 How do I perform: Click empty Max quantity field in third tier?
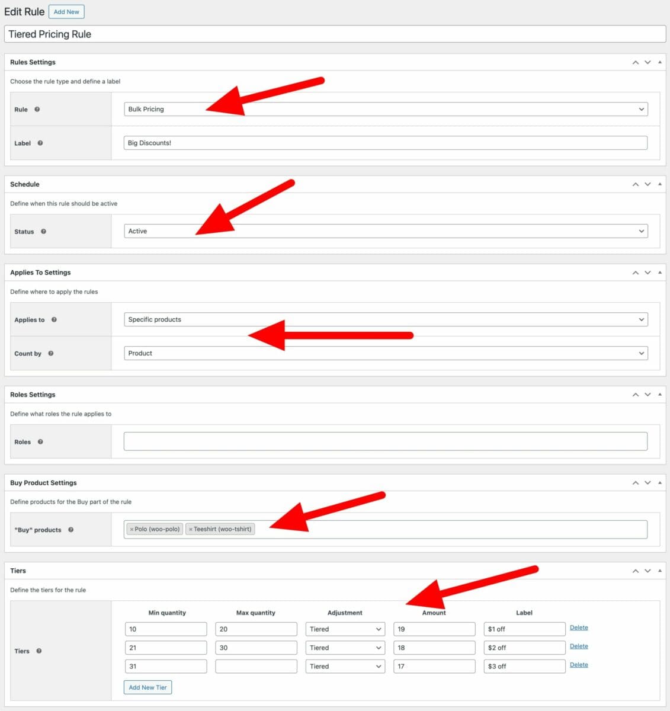click(x=257, y=667)
